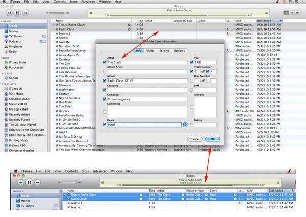
Task: Switch to the Options tab
Action: pyautogui.click(x=179, y=51)
